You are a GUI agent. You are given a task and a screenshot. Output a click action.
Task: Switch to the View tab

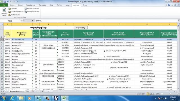pos(67,5)
